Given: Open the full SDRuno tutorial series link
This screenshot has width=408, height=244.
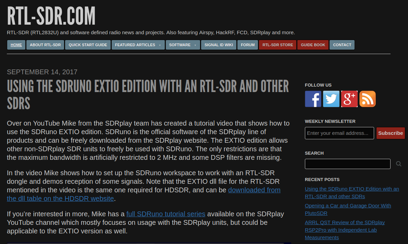Looking at the screenshot, I should coord(166,214).
